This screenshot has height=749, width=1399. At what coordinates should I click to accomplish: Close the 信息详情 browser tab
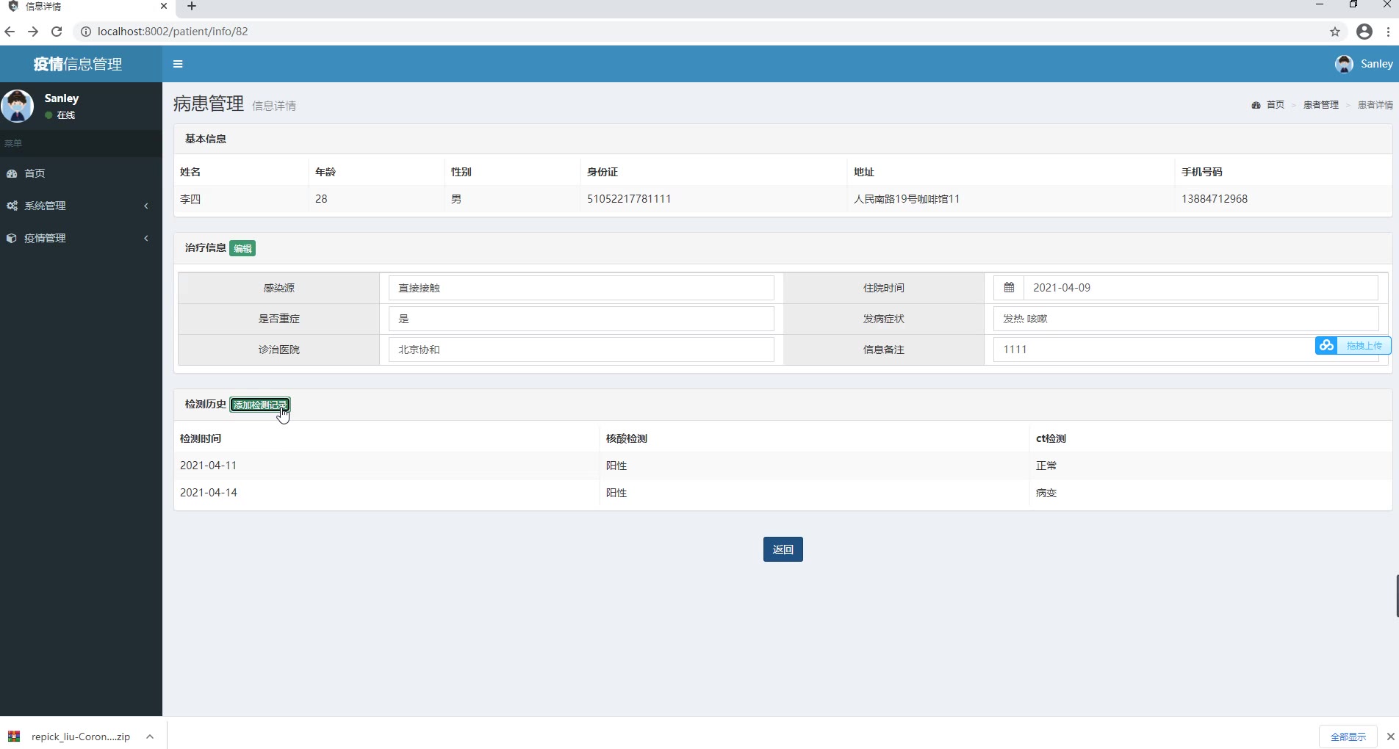point(164,6)
